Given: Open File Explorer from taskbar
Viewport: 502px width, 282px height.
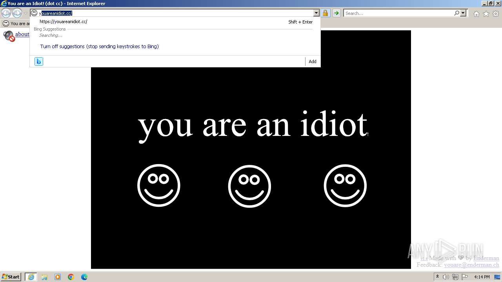Looking at the screenshot, I should coord(44,277).
